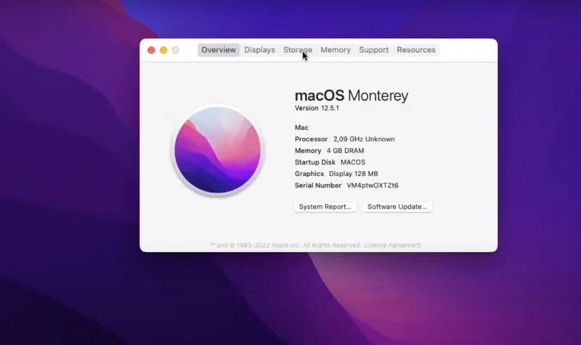The width and height of the screenshot is (581, 345).
Task: Click the 2,09 GHz Unknown processor value
Action: [x=364, y=139]
